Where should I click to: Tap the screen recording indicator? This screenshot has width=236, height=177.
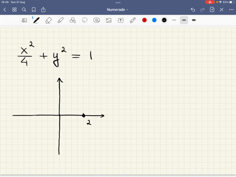[x=210, y=2]
